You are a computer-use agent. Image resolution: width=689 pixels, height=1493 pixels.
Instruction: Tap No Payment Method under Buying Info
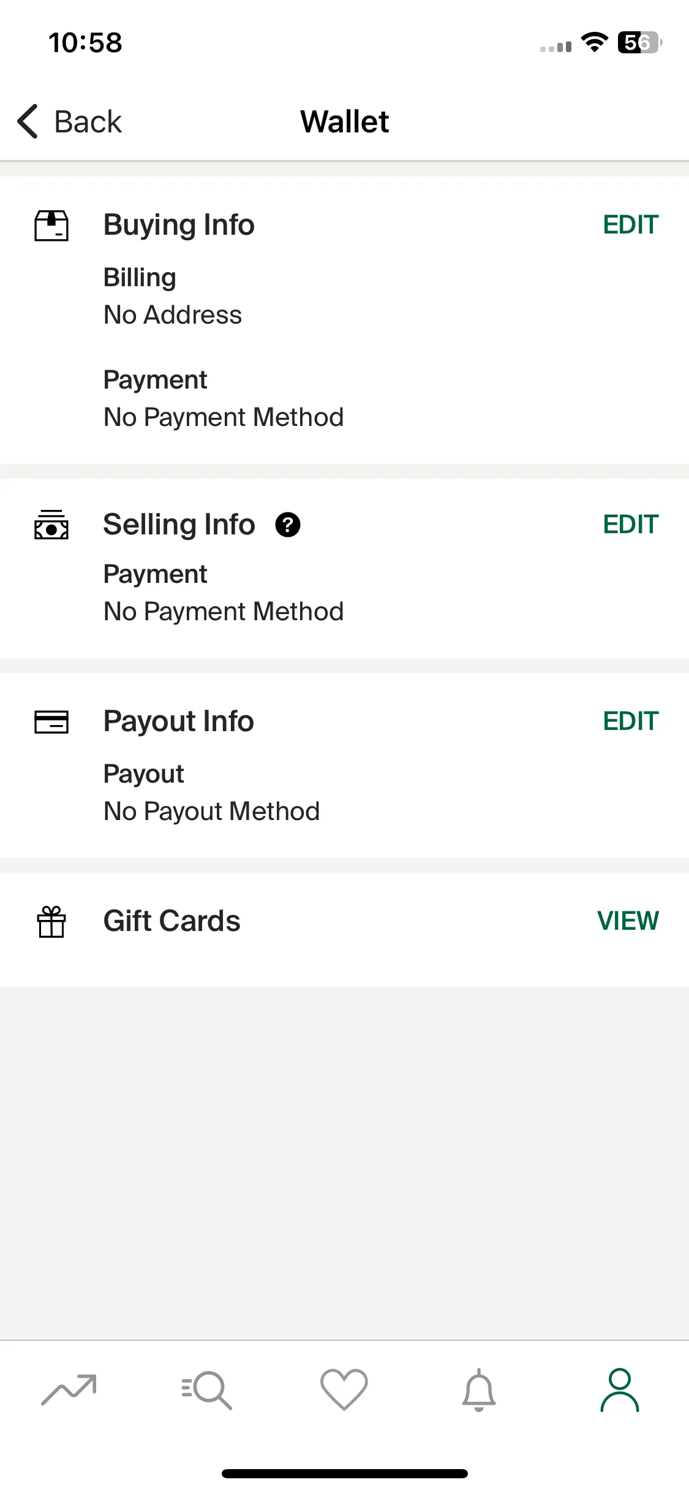(x=224, y=417)
